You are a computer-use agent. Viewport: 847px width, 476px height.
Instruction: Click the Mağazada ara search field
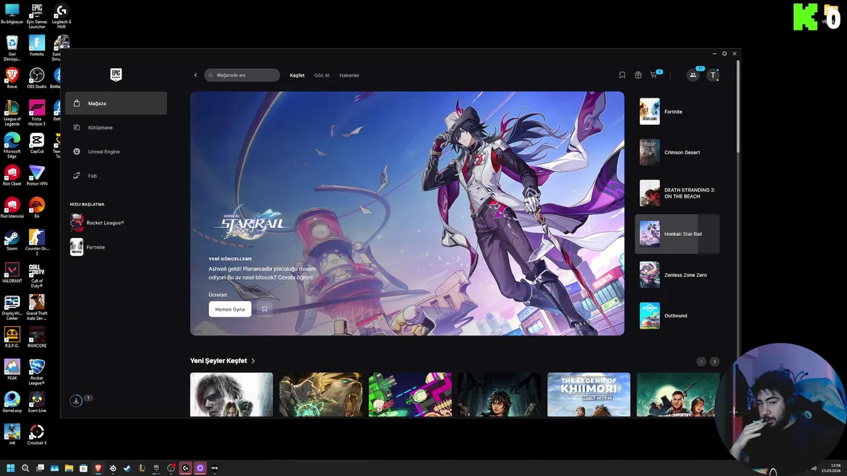tap(242, 75)
